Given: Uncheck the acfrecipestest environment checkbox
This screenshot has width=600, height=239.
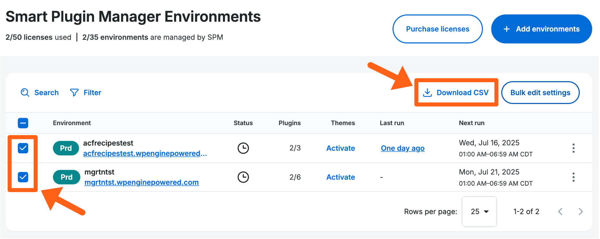Looking at the screenshot, I should [23, 148].
